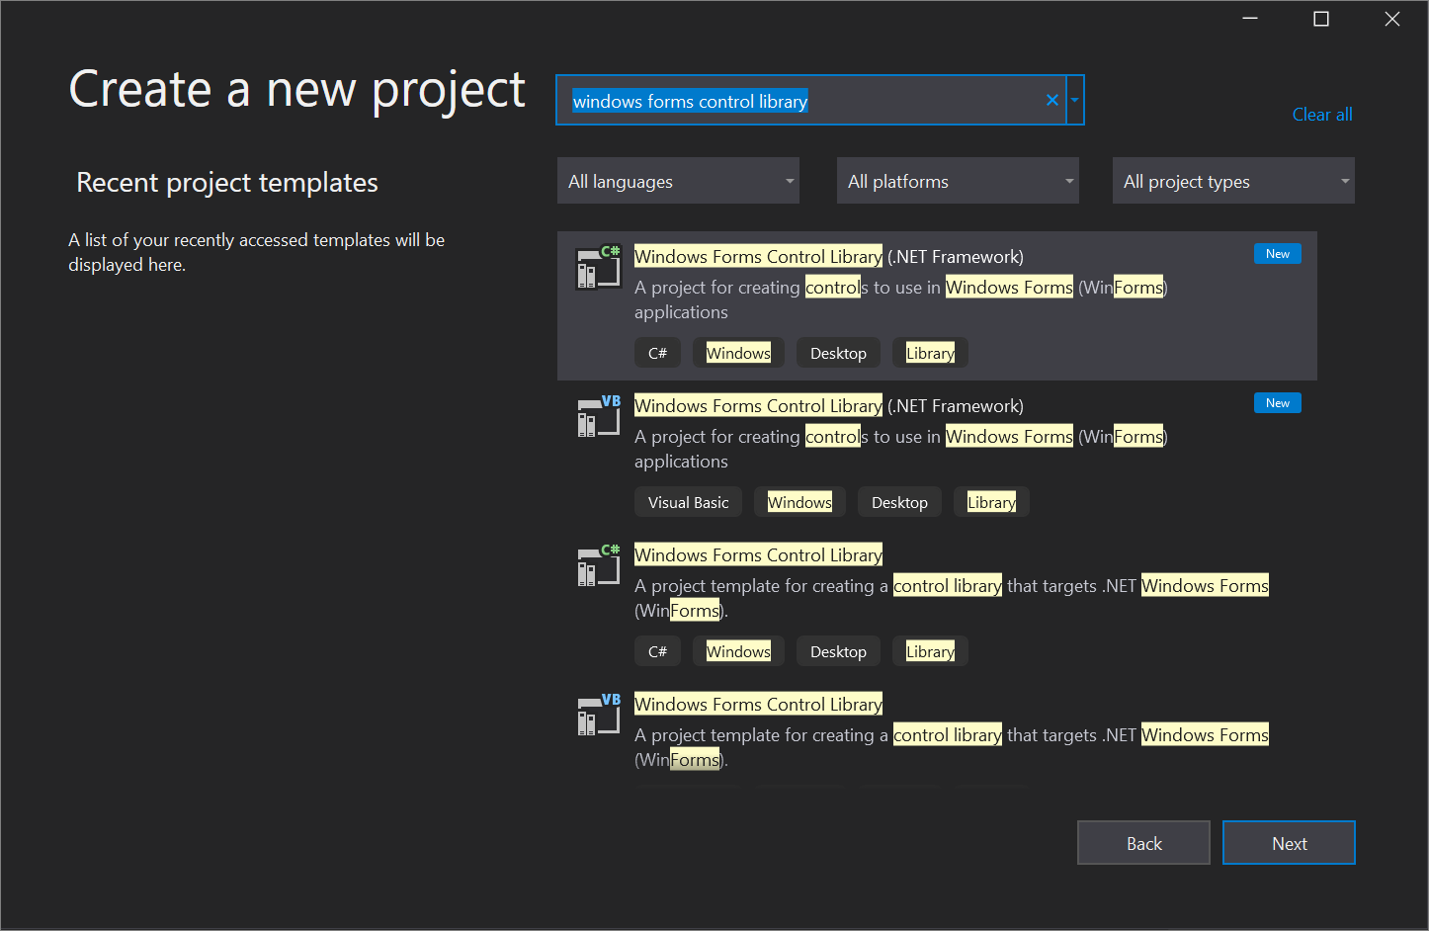Click the VB icon on the bottom template
This screenshot has height=931, width=1429.
[x=598, y=714]
